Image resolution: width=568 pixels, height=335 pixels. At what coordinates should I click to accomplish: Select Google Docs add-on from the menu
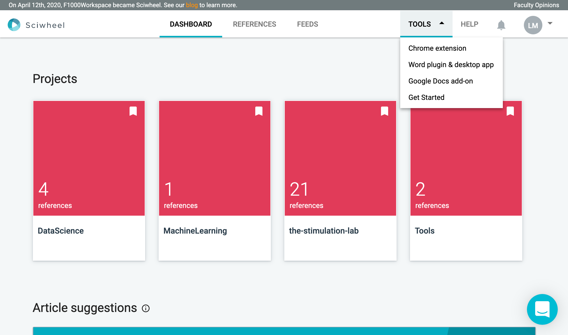click(441, 81)
